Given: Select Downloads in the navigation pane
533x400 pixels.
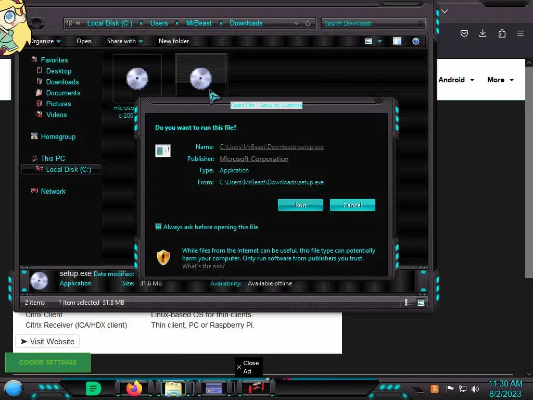Looking at the screenshot, I should pyautogui.click(x=62, y=82).
